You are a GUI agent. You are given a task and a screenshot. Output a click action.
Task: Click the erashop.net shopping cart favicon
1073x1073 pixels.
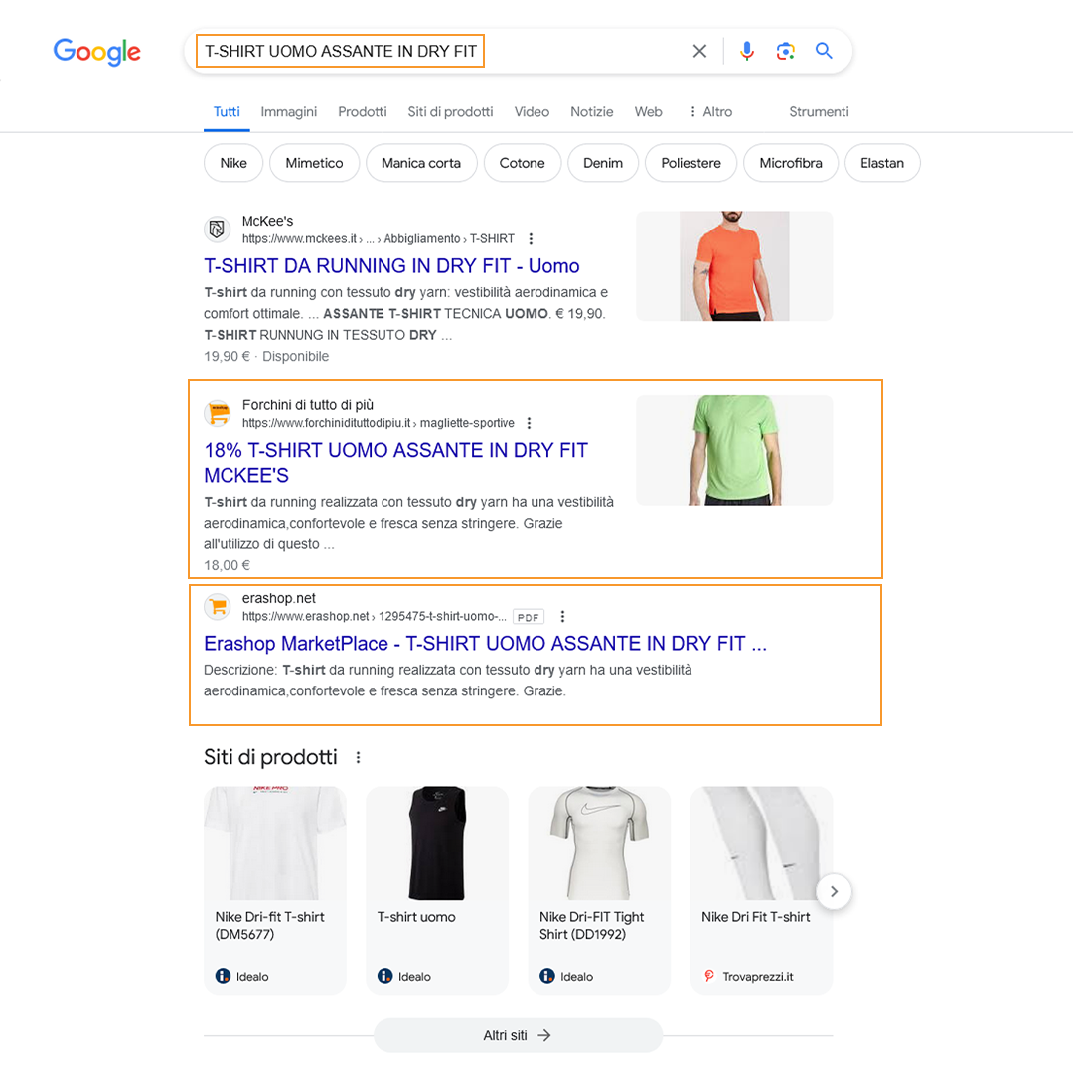point(217,606)
